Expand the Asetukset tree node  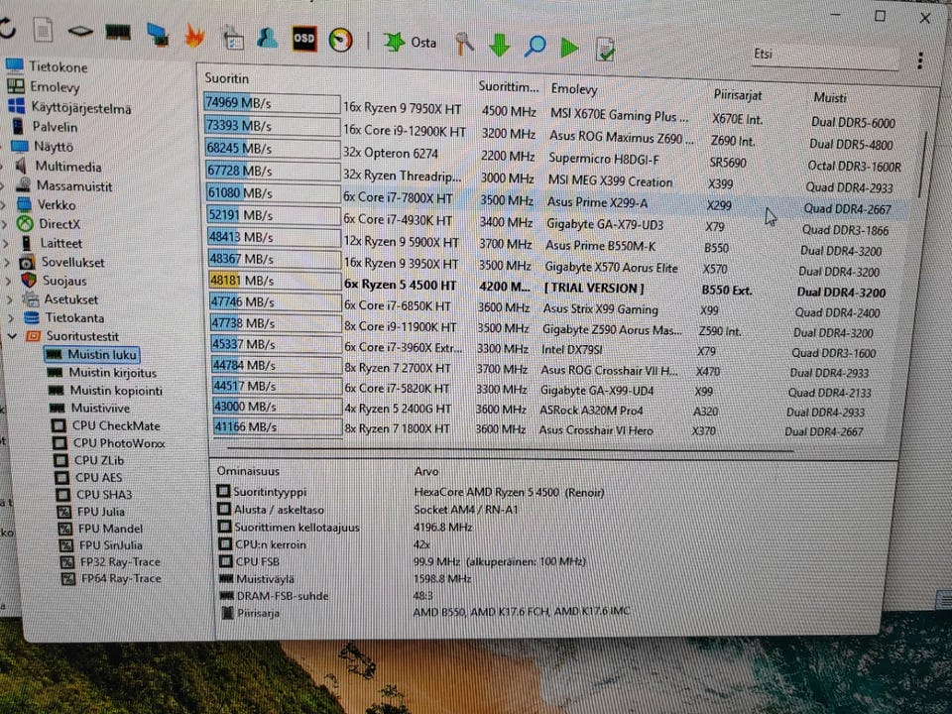pyautogui.click(x=10, y=299)
